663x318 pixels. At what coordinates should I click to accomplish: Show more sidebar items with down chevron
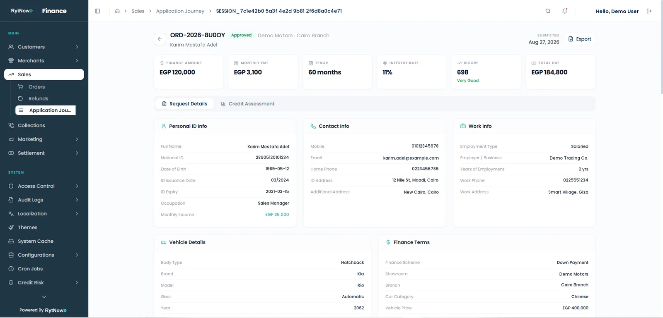tap(44, 297)
